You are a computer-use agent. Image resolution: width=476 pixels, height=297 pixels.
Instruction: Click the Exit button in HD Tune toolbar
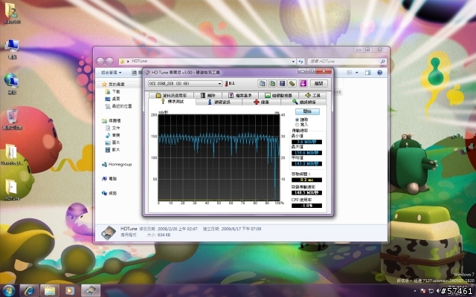(x=319, y=83)
